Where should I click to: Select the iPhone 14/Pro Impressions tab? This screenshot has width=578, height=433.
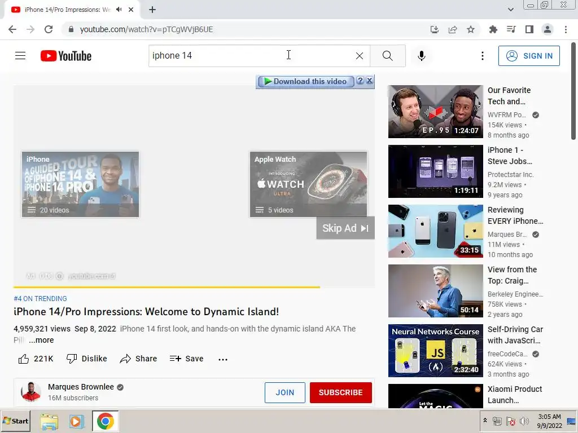tap(68, 10)
